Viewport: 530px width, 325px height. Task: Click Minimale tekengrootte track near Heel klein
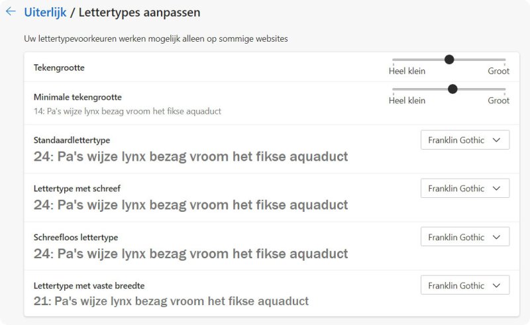tap(401, 89)
